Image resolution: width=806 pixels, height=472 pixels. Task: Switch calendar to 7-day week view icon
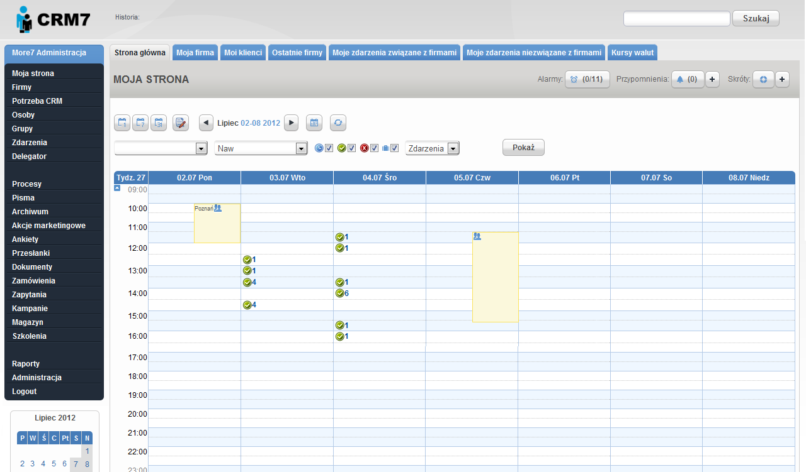coord(140,123)
